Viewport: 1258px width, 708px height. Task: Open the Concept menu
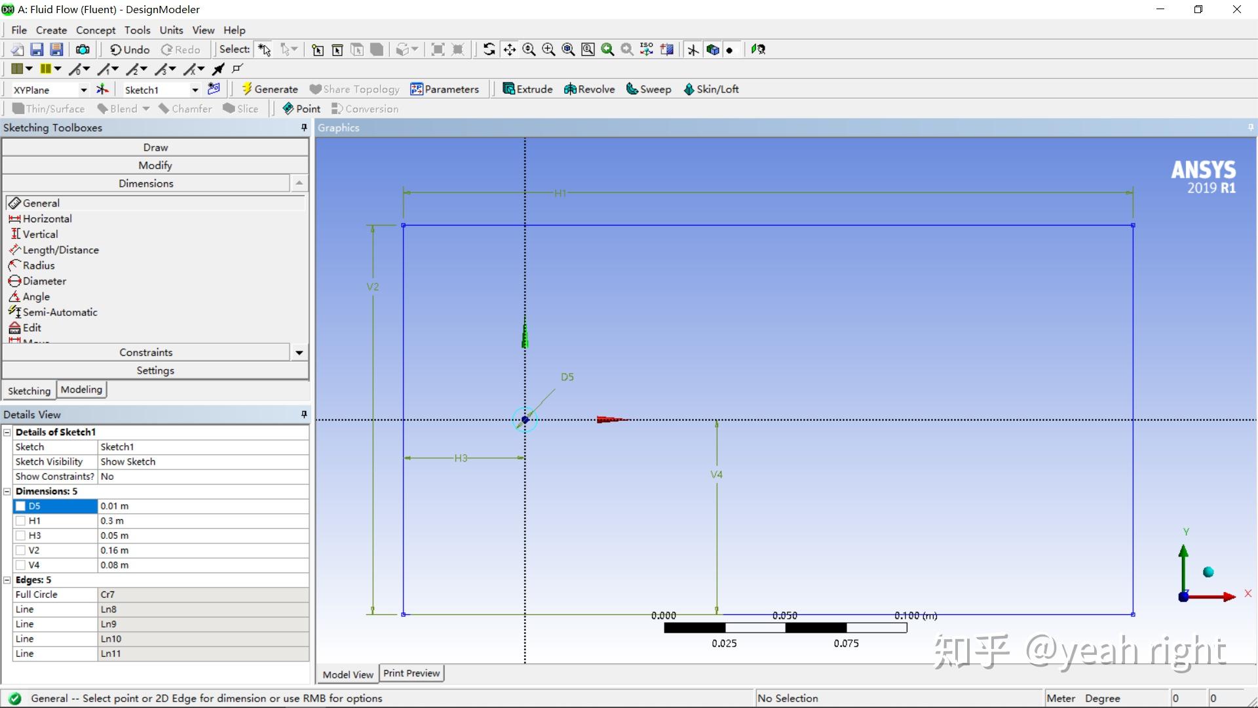tap(95, 30)
